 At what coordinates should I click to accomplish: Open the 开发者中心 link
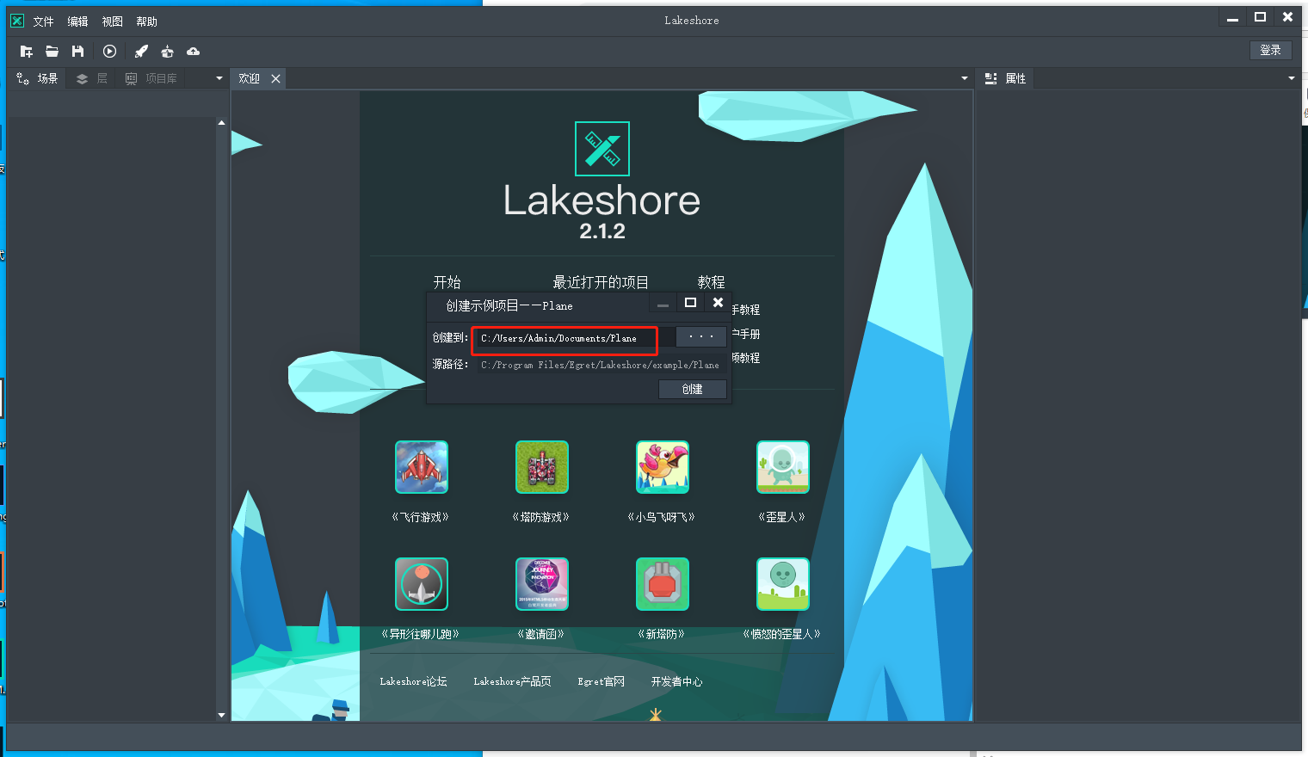point(676,681)
